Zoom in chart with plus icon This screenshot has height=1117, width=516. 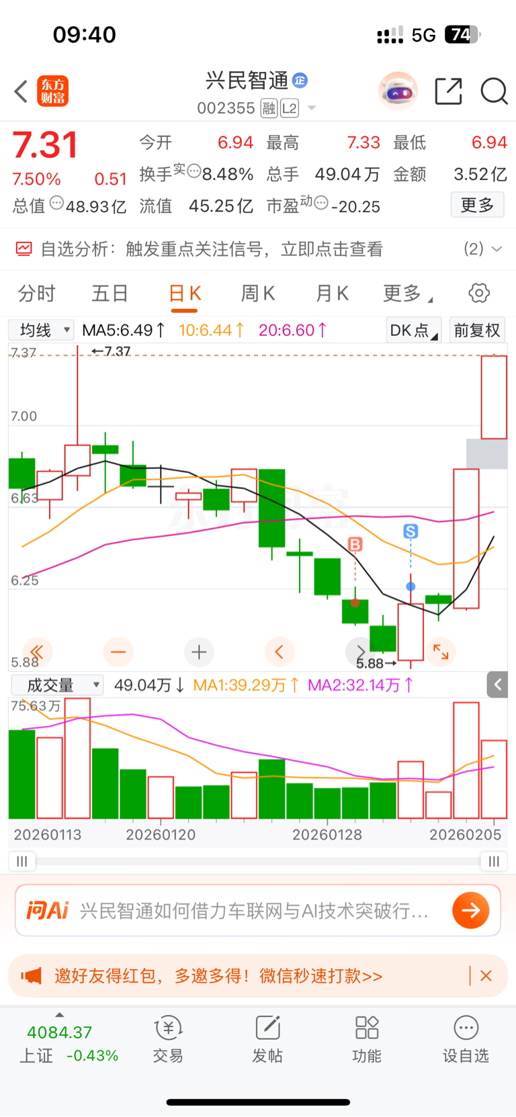(x=199, y=652)
